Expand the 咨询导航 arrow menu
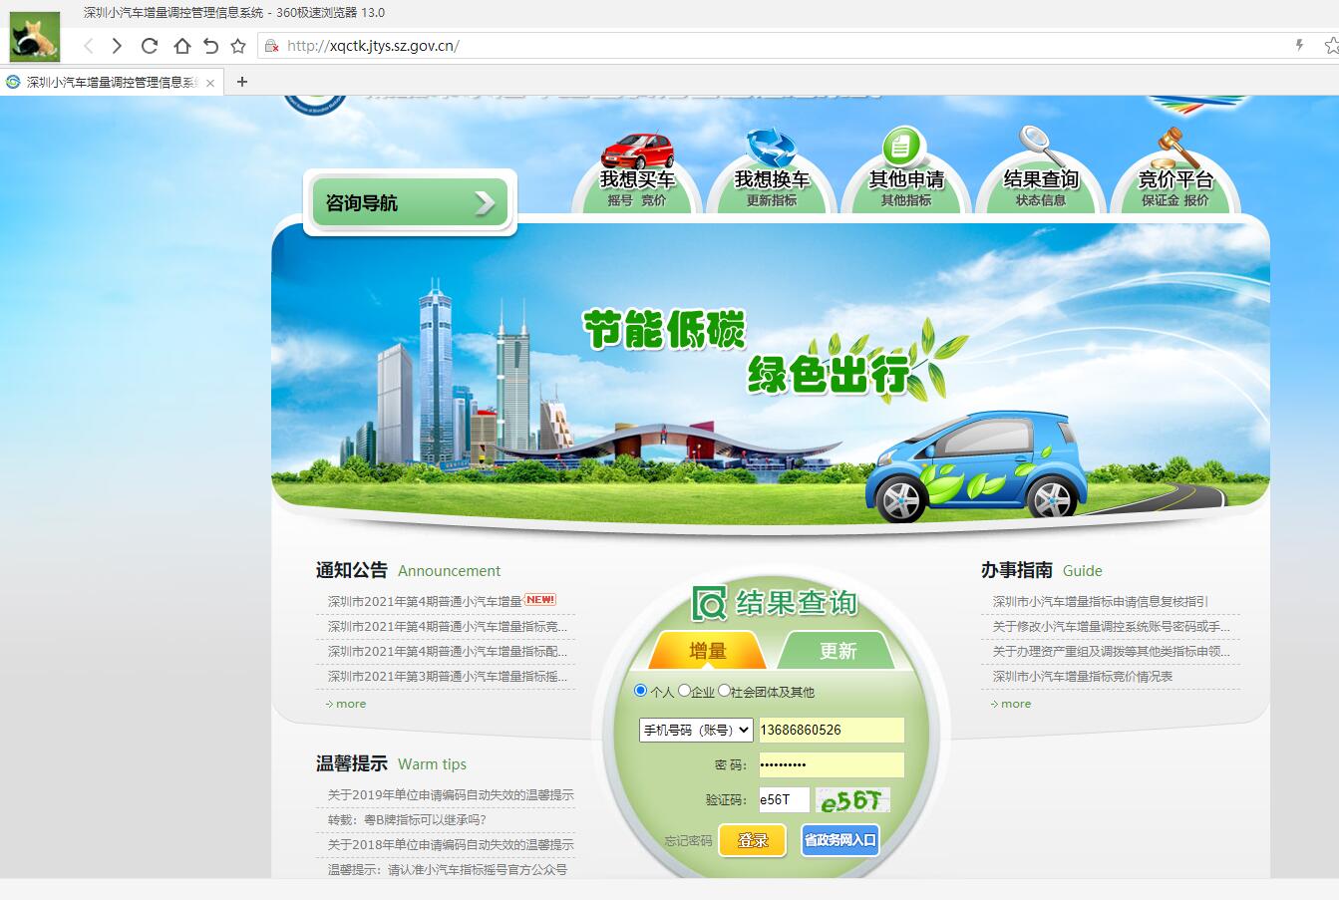The height and width of the screenshot is (900, 1339). [x=485, y=203]
